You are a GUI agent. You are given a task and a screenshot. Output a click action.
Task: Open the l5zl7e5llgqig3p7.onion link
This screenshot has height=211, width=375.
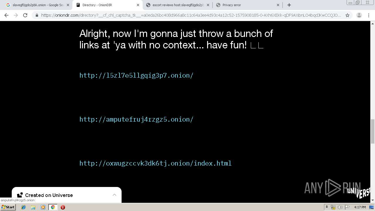137,75
